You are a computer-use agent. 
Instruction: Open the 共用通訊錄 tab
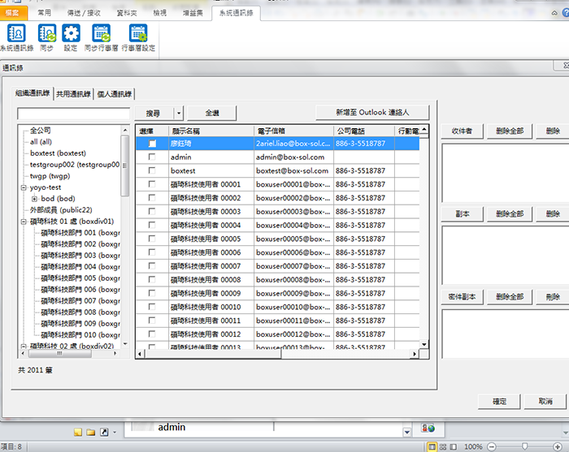(x=73, y=94)
